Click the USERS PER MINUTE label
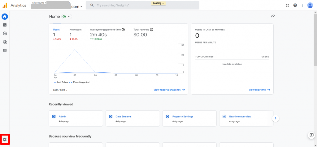The width and height of the screenshot is (317, 147). [206, 43]
